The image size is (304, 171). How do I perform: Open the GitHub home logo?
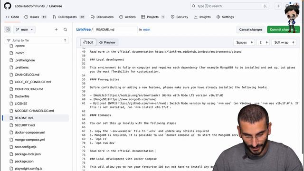[8, 6]
